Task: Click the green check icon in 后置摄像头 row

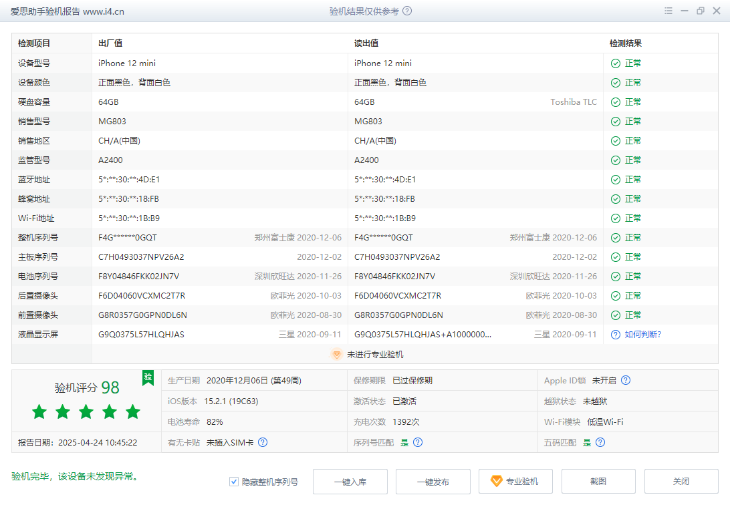Action: tap(616, 296)
